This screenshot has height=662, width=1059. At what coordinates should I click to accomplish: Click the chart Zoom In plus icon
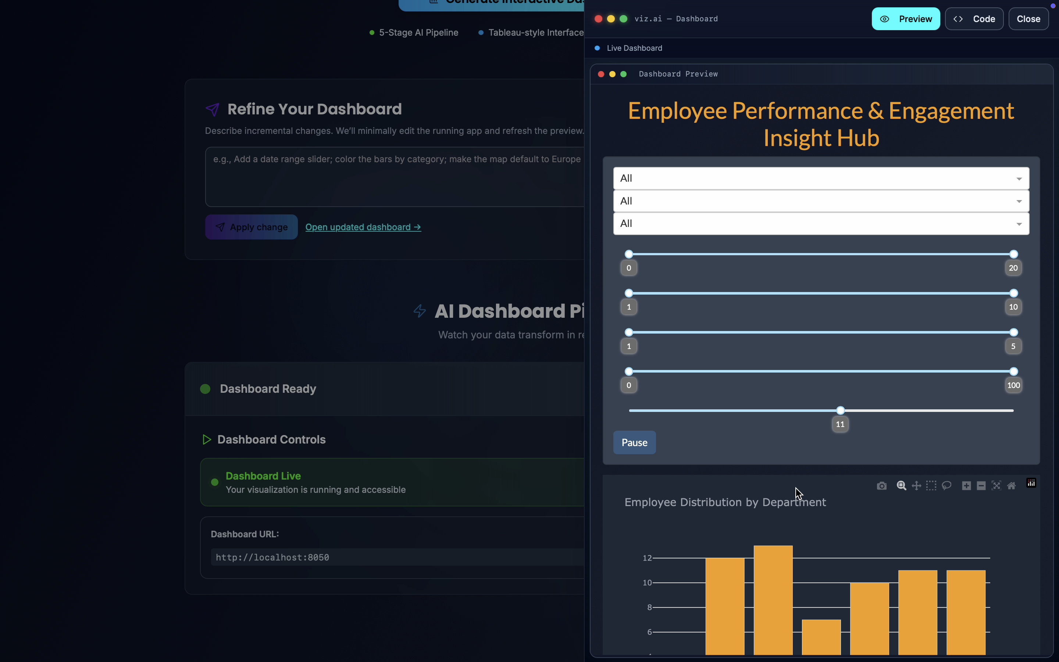click(x=966, y=485)
